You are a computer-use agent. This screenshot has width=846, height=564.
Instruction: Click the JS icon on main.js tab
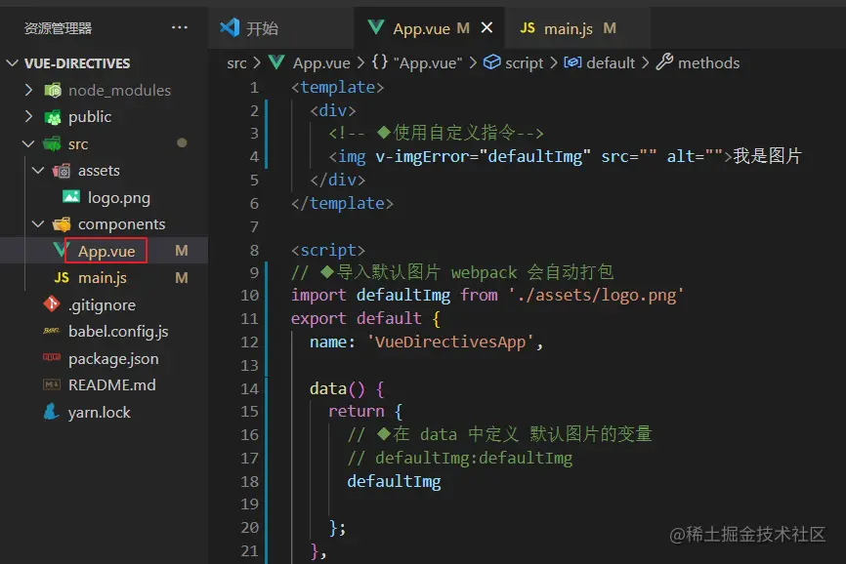[x=528, y=27]
